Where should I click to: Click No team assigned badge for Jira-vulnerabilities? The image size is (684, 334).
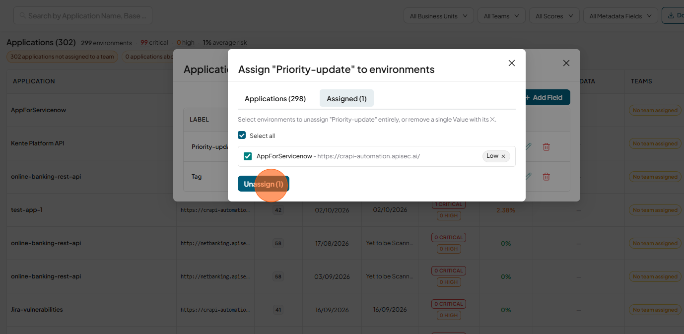pyautogui.click(x=655, y=310)
